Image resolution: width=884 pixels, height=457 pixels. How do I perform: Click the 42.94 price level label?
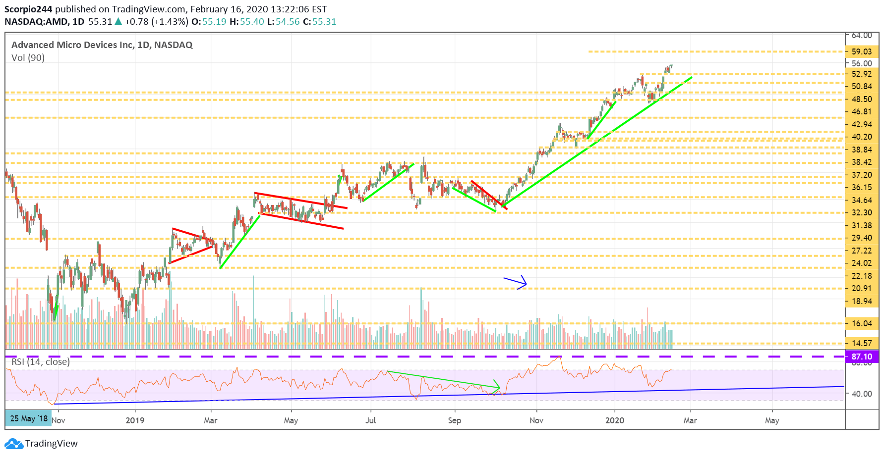pos(862,124)
